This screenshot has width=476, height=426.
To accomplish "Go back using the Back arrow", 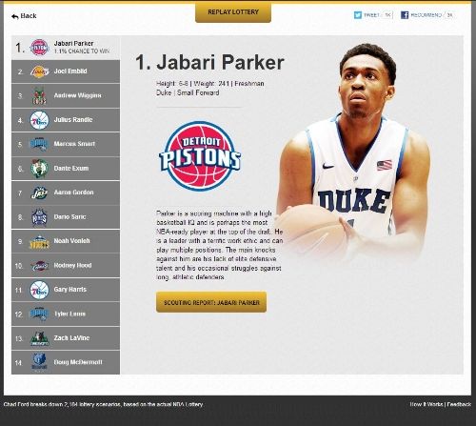I will [x=24, y=16].
